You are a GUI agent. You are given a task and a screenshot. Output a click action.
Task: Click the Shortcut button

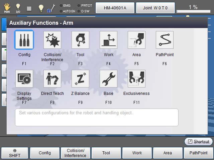click(x=198, y=142)
